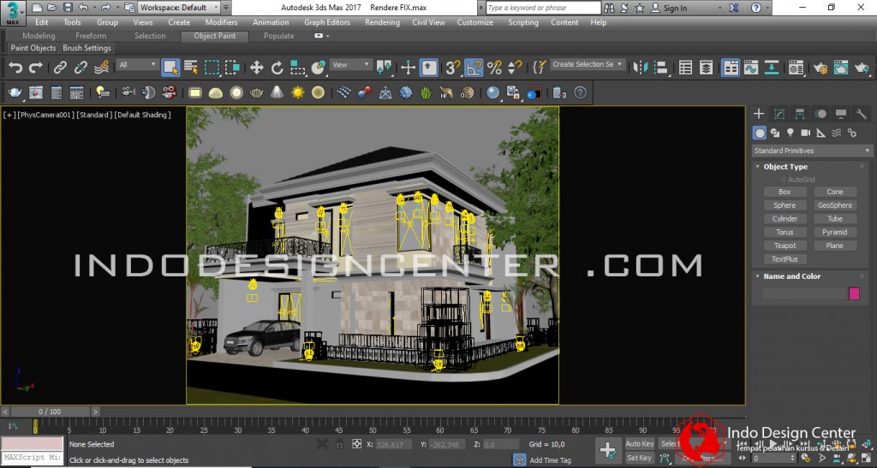This screenshot has height=468, width=877.
Task: Click the time slider 0 / 100
Action: click(x=50, y=412)
